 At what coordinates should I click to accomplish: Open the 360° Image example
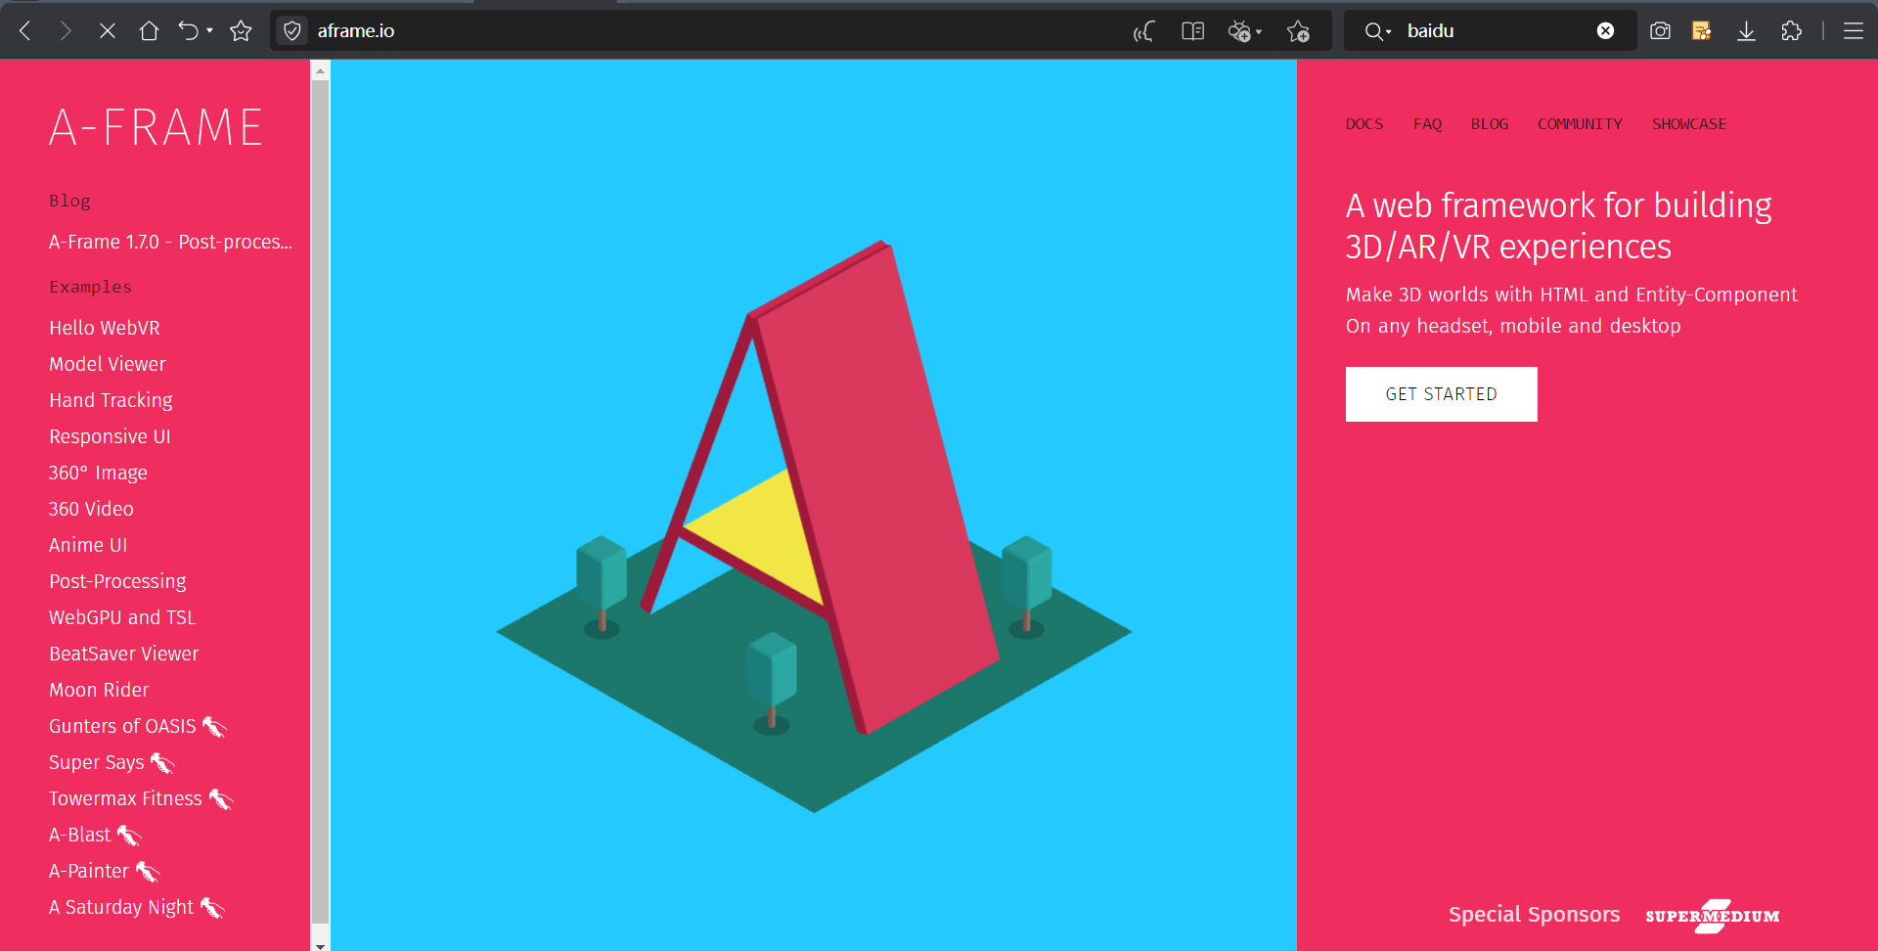click(98, 473)
